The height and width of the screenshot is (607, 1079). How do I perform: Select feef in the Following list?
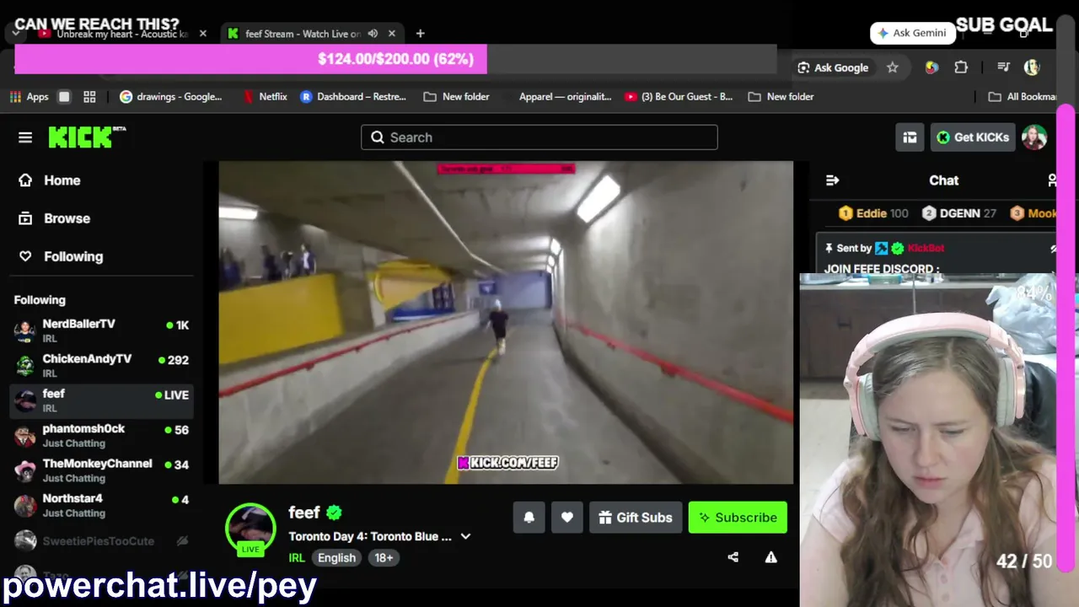101,400
